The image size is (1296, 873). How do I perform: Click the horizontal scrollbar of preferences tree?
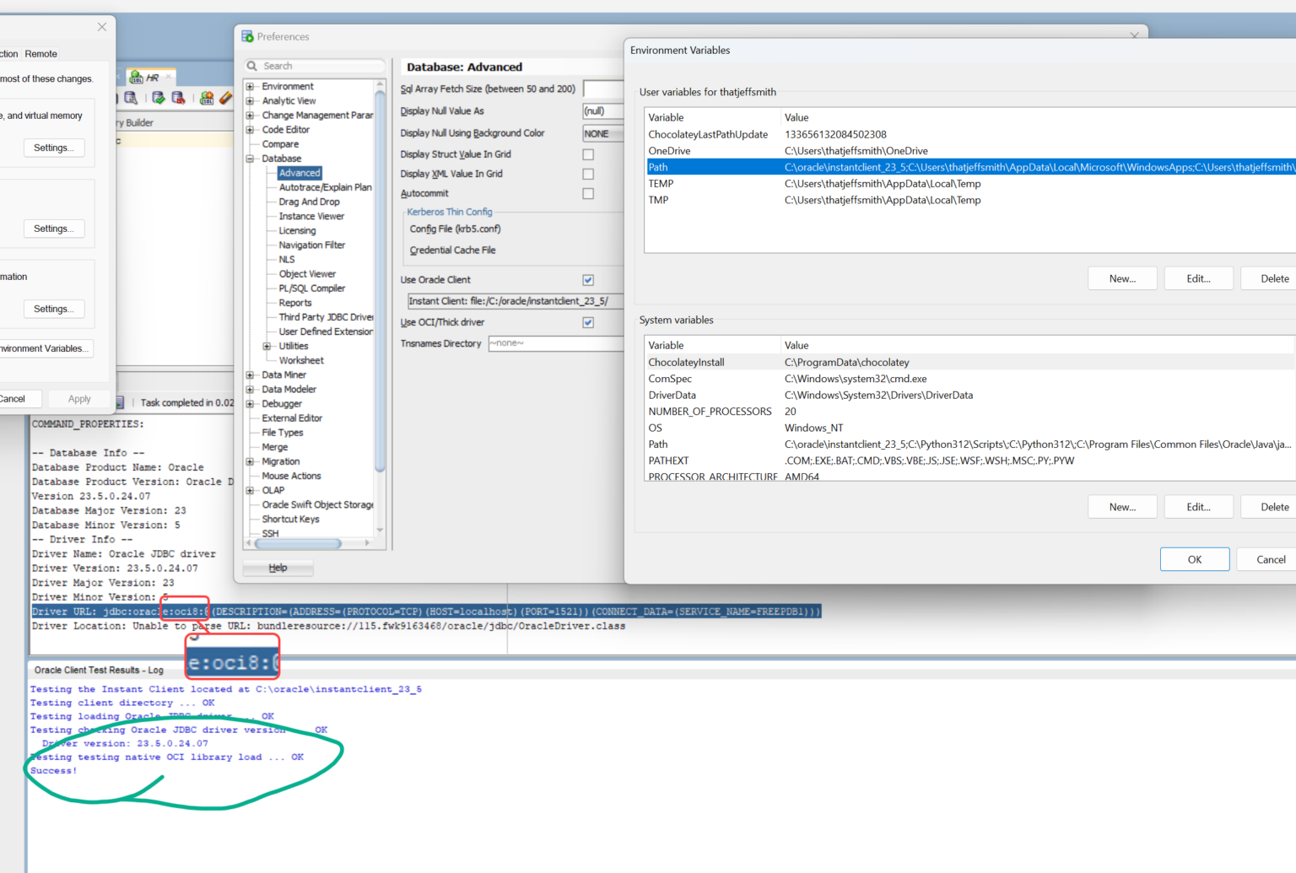[298, 544]
